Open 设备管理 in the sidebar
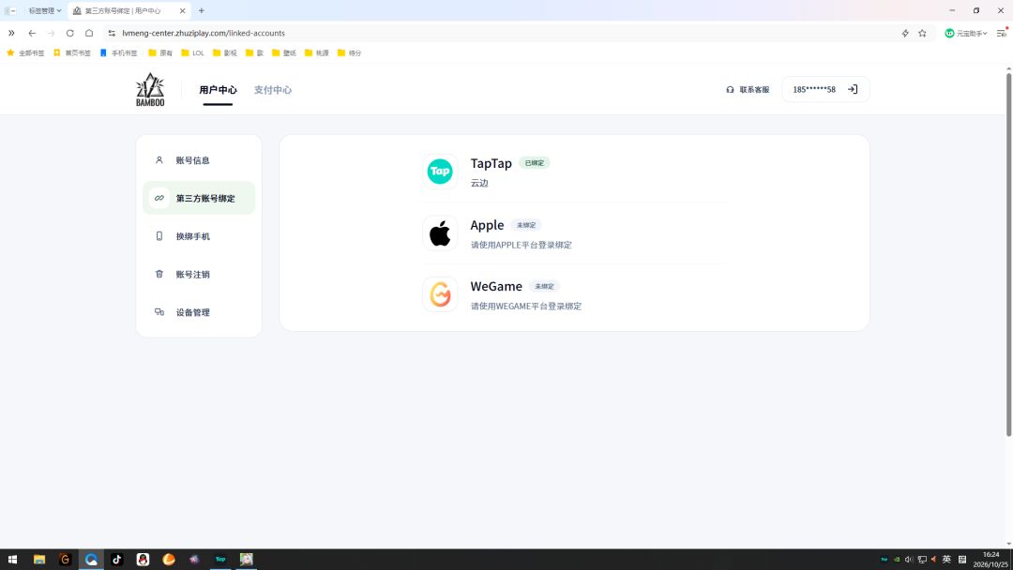 (199, 312)
